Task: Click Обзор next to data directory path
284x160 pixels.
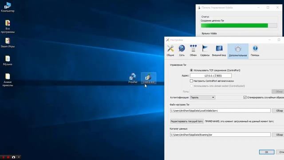Action: click(x=278, y=135)
